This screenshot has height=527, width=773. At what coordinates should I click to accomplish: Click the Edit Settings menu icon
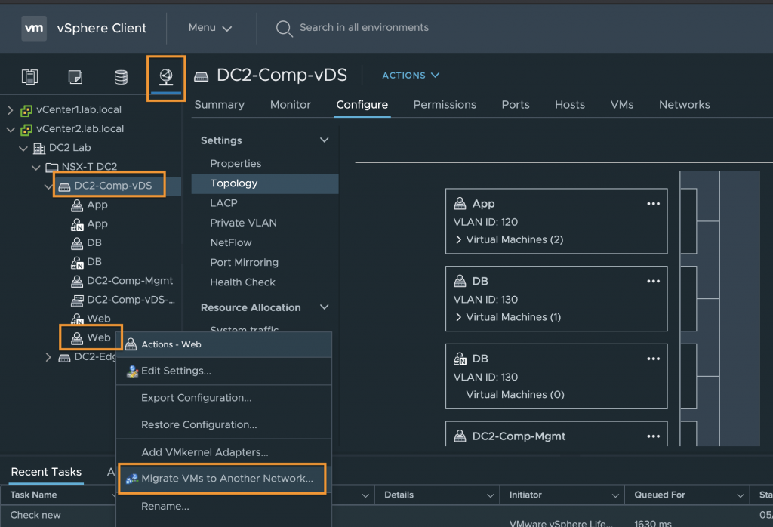(x=132, y=371)
